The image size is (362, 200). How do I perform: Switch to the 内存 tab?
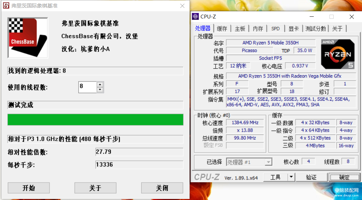click(258, 29)
